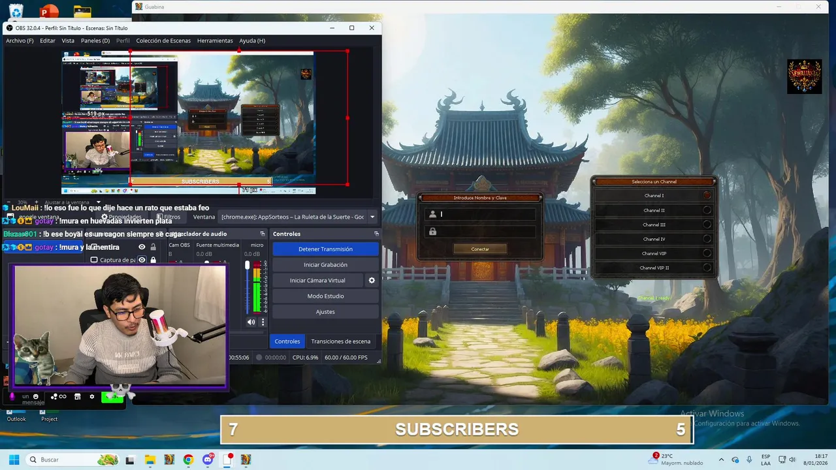Toggle visibility eye of the first source row
This screenshot has height=470, width=836.
click(x=142, y=247)
